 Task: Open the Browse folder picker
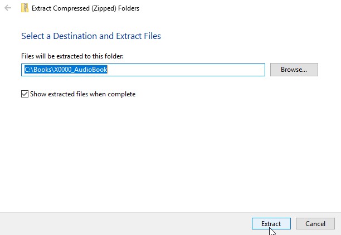(294, 70)
